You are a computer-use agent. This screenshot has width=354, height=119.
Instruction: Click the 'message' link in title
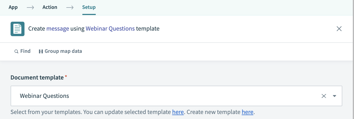[x=58, y=29]
